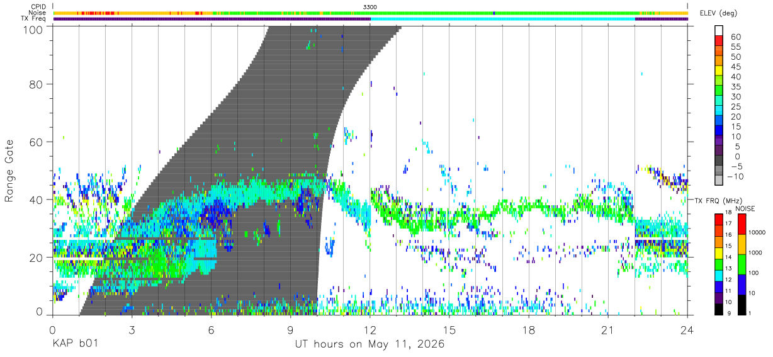
Task: Click the 40 tick on Range Gate axis
Action: pos(37,200)
